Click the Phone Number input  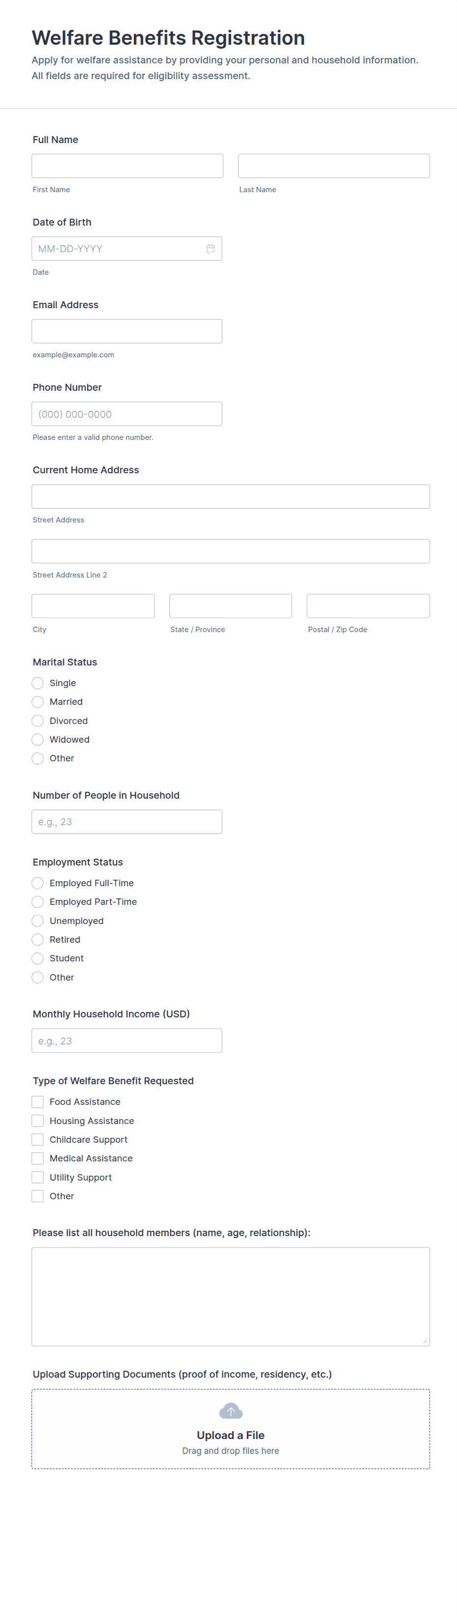pyautogui.click(x=127, y=414)
